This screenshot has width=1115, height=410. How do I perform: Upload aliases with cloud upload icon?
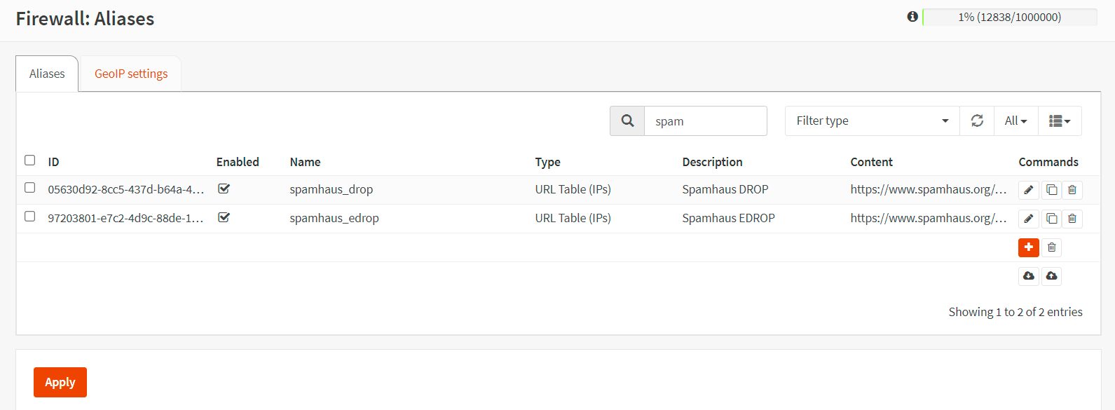point(1051,276)
